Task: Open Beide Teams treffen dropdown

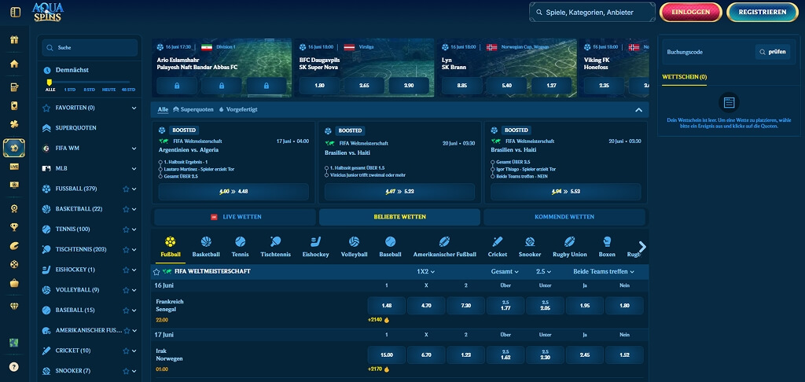Action: [x=604, y=272]
